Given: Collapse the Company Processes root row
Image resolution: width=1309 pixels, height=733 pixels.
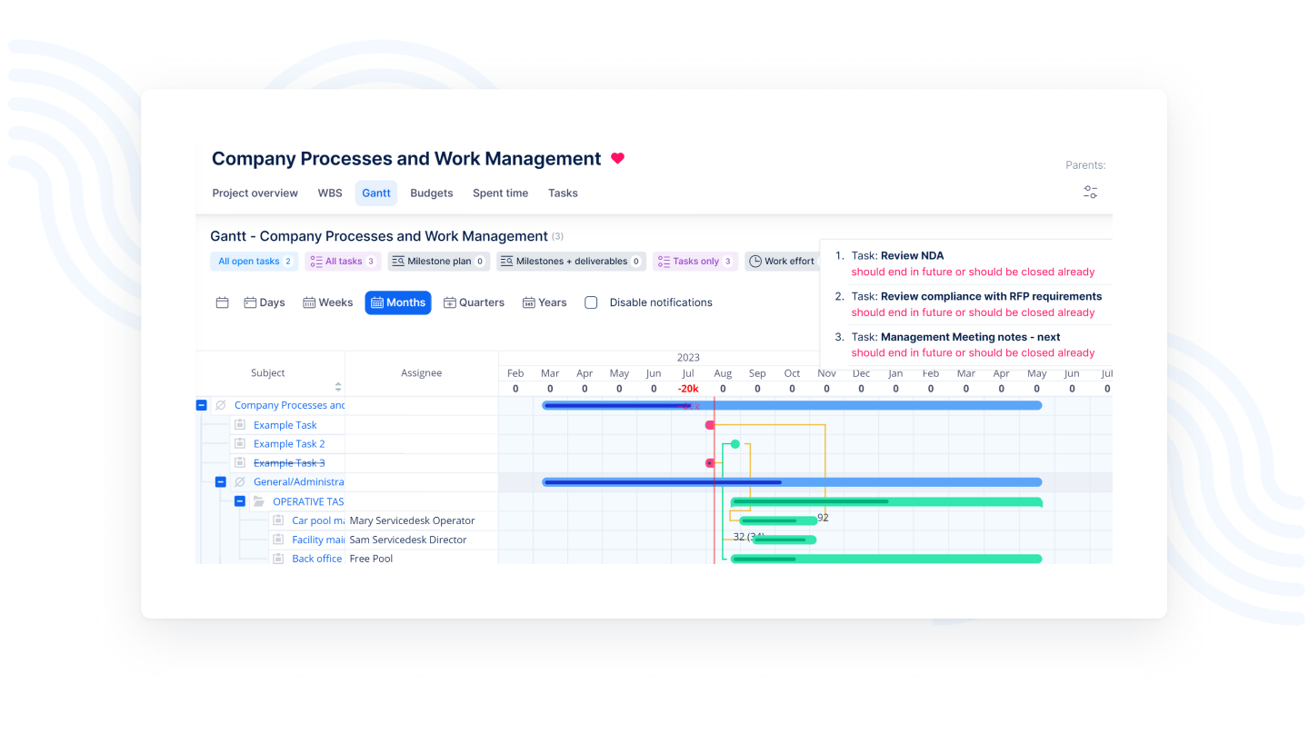Looking at the screenshot, I should (x=202, y=405).
